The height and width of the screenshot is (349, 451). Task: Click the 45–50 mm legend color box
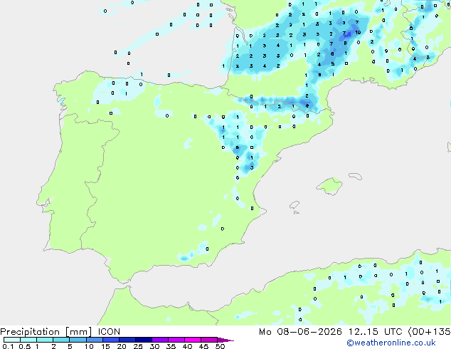pyautogui.click(x=209, y=340)
